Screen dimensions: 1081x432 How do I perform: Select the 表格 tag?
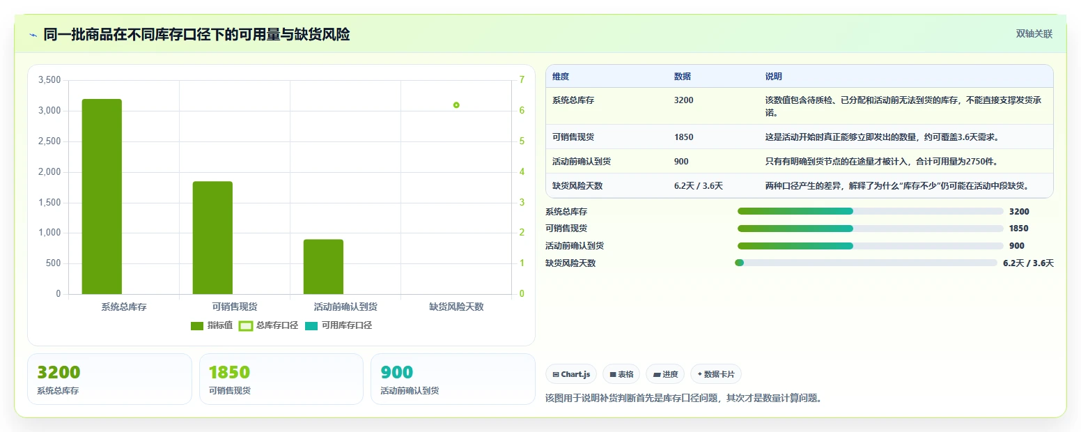point(621,374)
